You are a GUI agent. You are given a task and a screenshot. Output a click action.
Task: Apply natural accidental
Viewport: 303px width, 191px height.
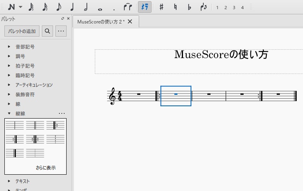[175, 7]
